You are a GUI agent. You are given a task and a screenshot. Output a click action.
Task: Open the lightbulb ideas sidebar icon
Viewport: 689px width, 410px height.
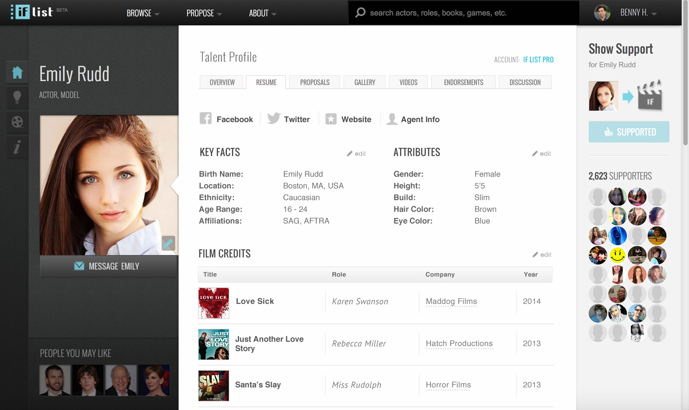pyautogui.click(x=17, y=97)
